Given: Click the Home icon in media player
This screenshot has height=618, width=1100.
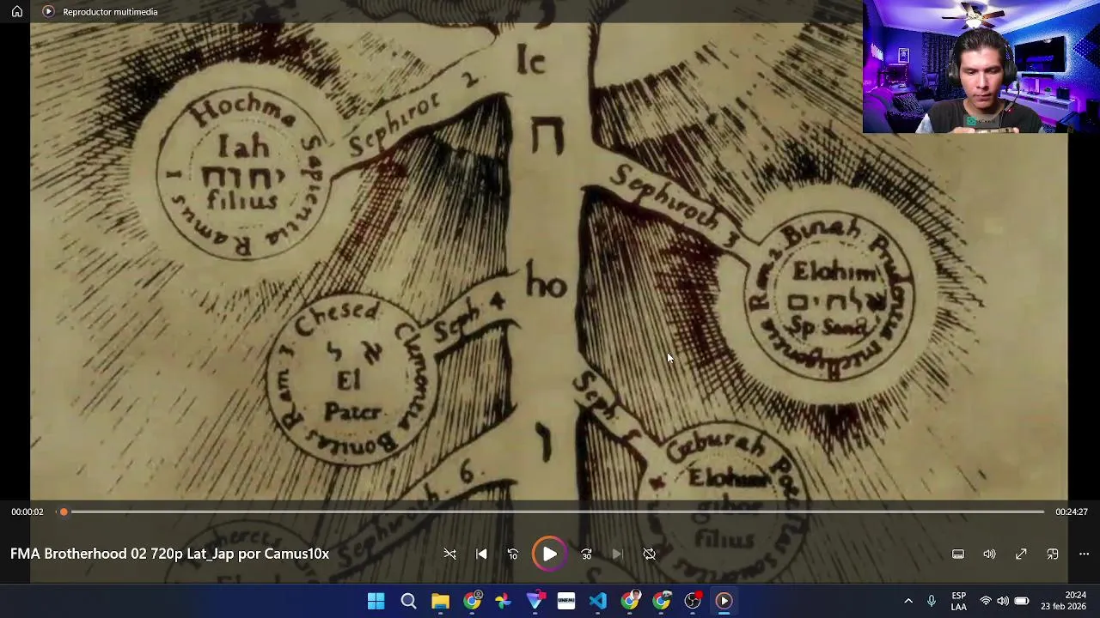Looking at the screenshot, I should [x=17, y=12].
